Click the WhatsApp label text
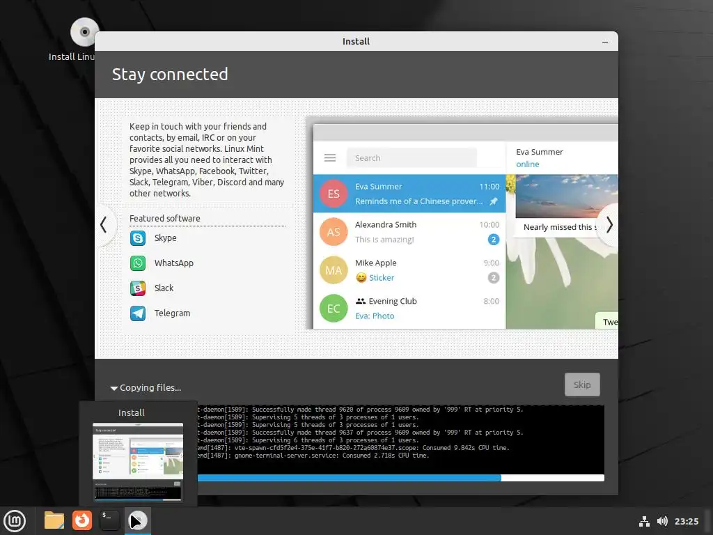This screenshot has height=535, width=713. pos(173,263)
